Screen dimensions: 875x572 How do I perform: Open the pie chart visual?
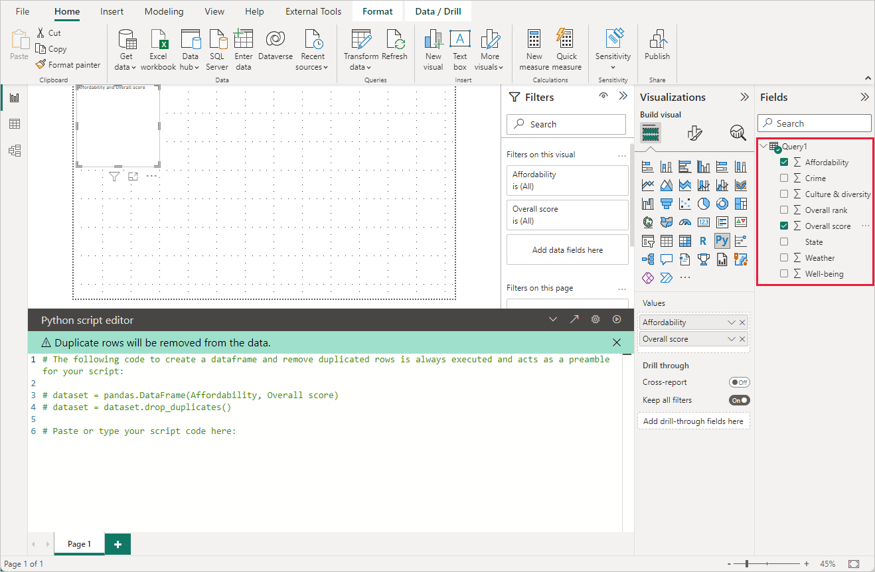pyautogui.click(x=704, y=203)
